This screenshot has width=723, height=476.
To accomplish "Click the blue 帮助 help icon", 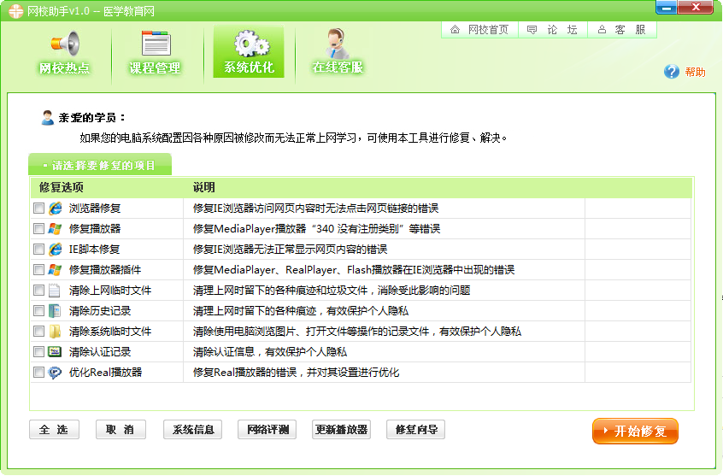I will pos(672,73).
